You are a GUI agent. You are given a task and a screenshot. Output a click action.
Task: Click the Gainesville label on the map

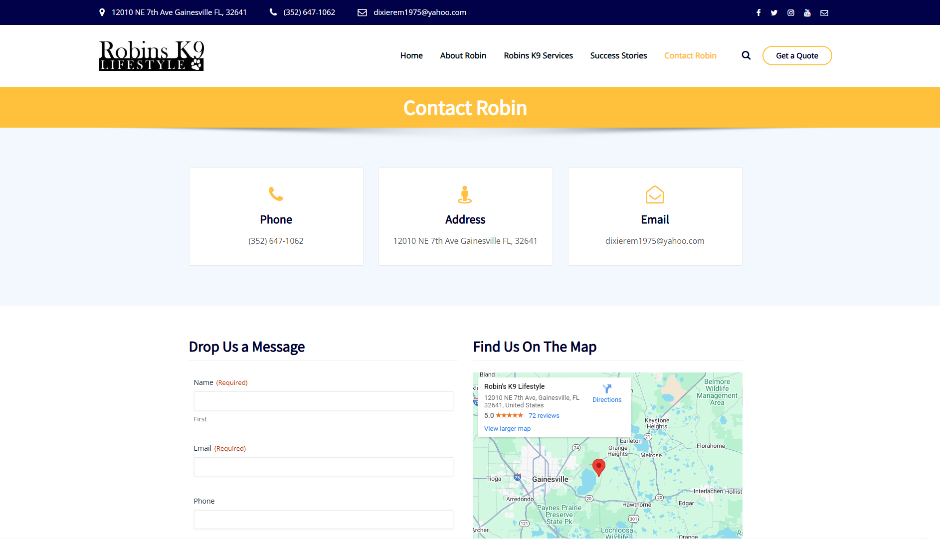pyautogui.click(x=550, y=479)
